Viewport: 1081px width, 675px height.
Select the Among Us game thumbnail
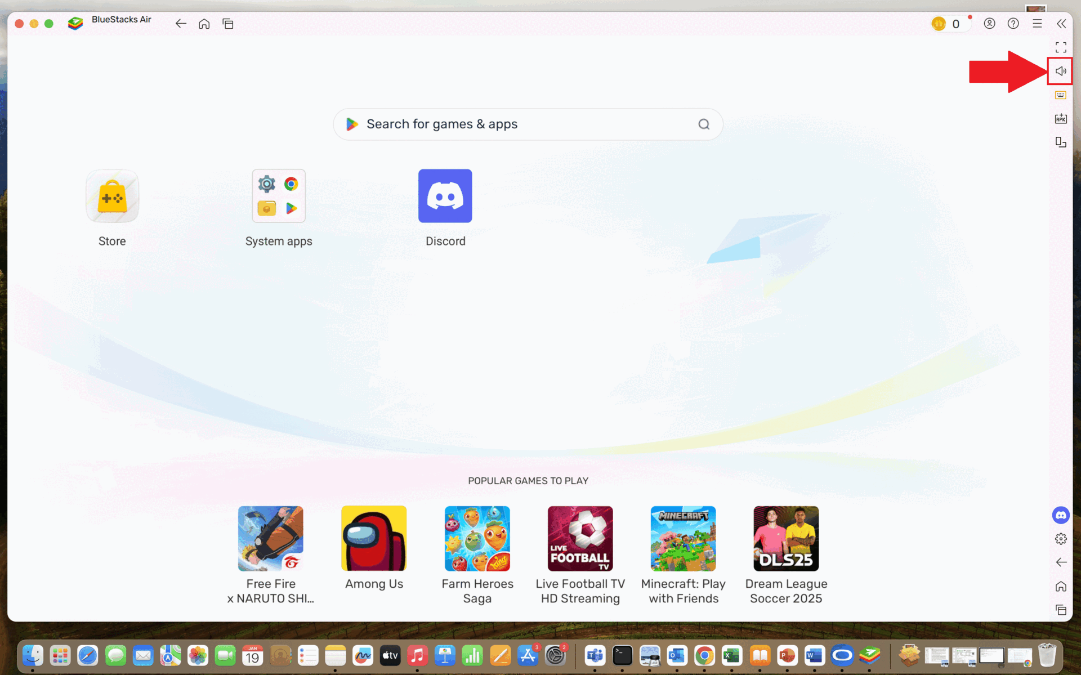click(373, 538)
